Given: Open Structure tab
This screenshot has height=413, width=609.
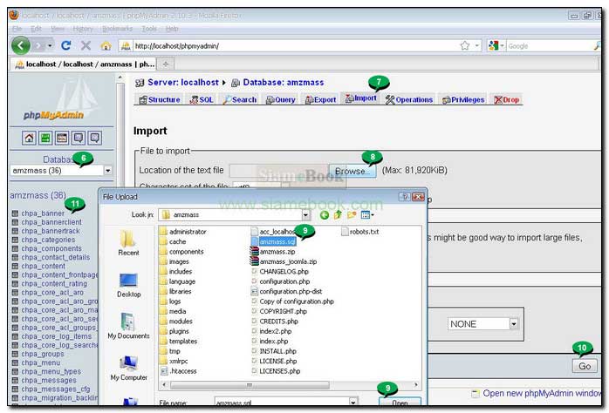Looking at the screenshot, I should (x=160, y=99).
